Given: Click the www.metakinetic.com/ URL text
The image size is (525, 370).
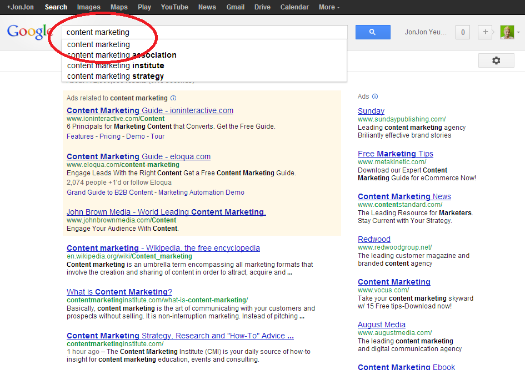Looking at the screenshot, I should click(392, 162).
